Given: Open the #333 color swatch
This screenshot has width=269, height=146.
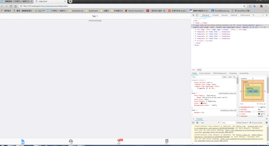Looking at the screenshot, I should point(201,103).
